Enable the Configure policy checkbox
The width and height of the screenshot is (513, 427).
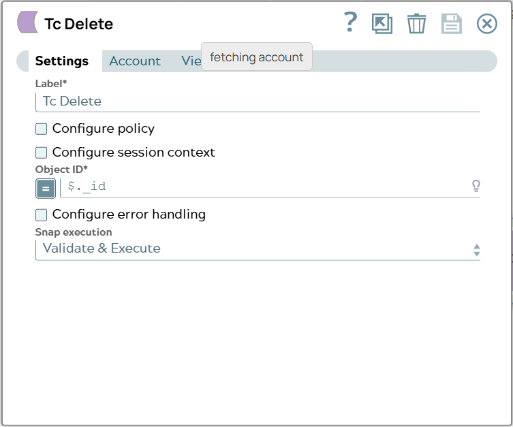point(42,129)
